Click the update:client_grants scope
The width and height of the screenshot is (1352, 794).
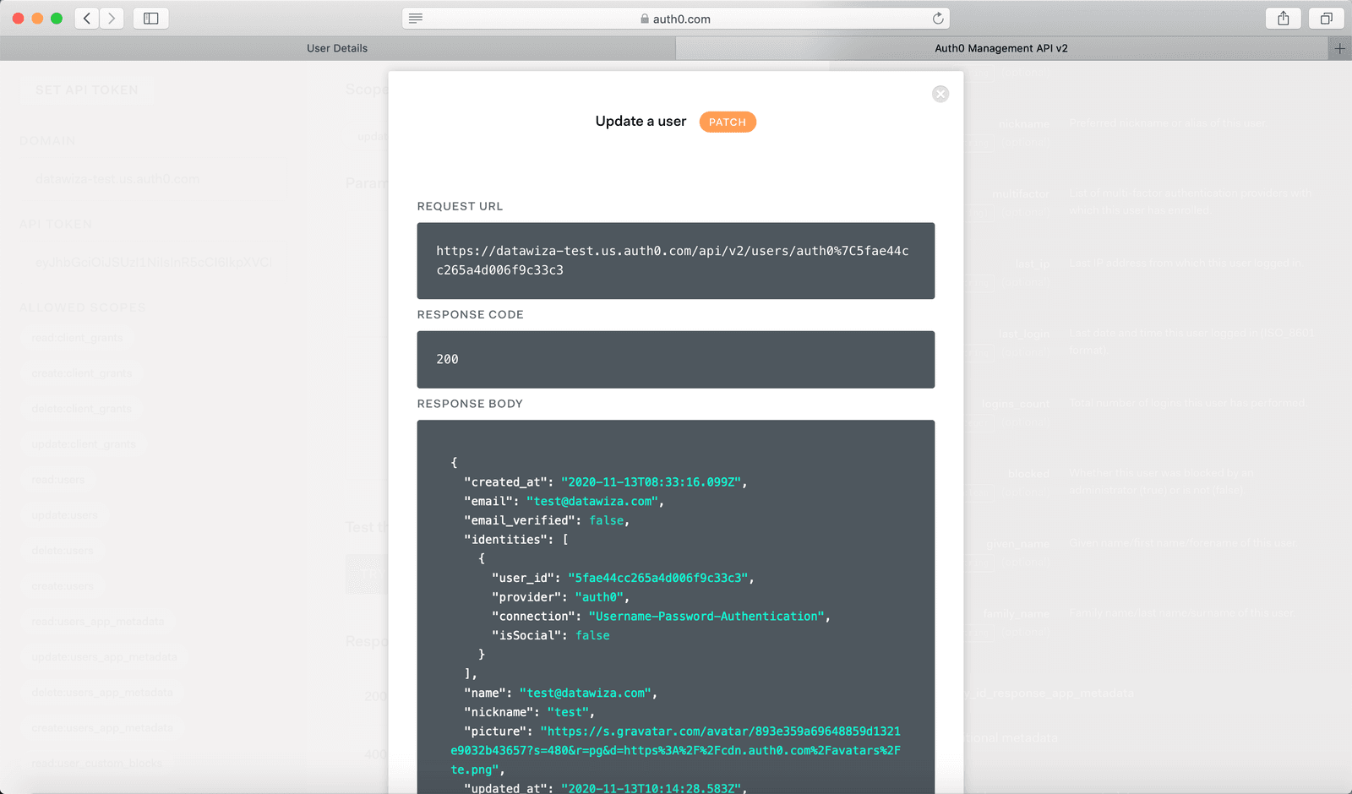coord(84,444)
